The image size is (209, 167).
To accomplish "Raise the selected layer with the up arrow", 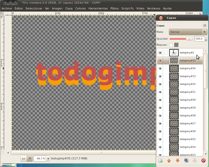I will pos(169,160).
